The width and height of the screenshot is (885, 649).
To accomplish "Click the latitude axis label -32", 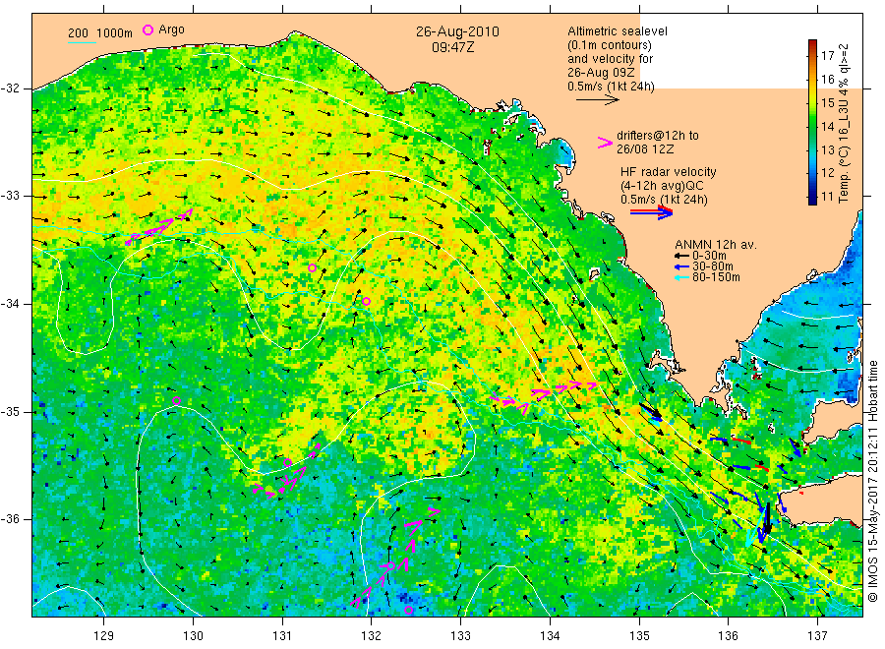I will [x=10, y=88].
